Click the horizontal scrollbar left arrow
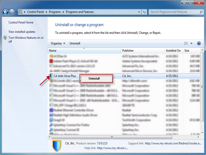The width and height of the screenshot is (206, 155). coord(49,137)
